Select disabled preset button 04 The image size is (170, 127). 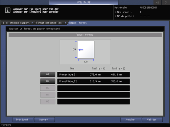click(x=48, y=95)
